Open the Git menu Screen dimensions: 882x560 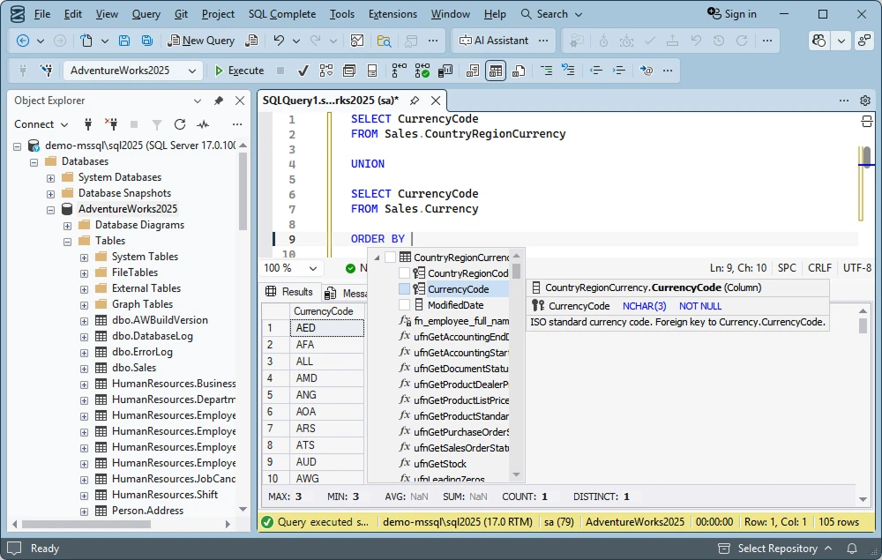pyautogui.click(x=181, y=14)
